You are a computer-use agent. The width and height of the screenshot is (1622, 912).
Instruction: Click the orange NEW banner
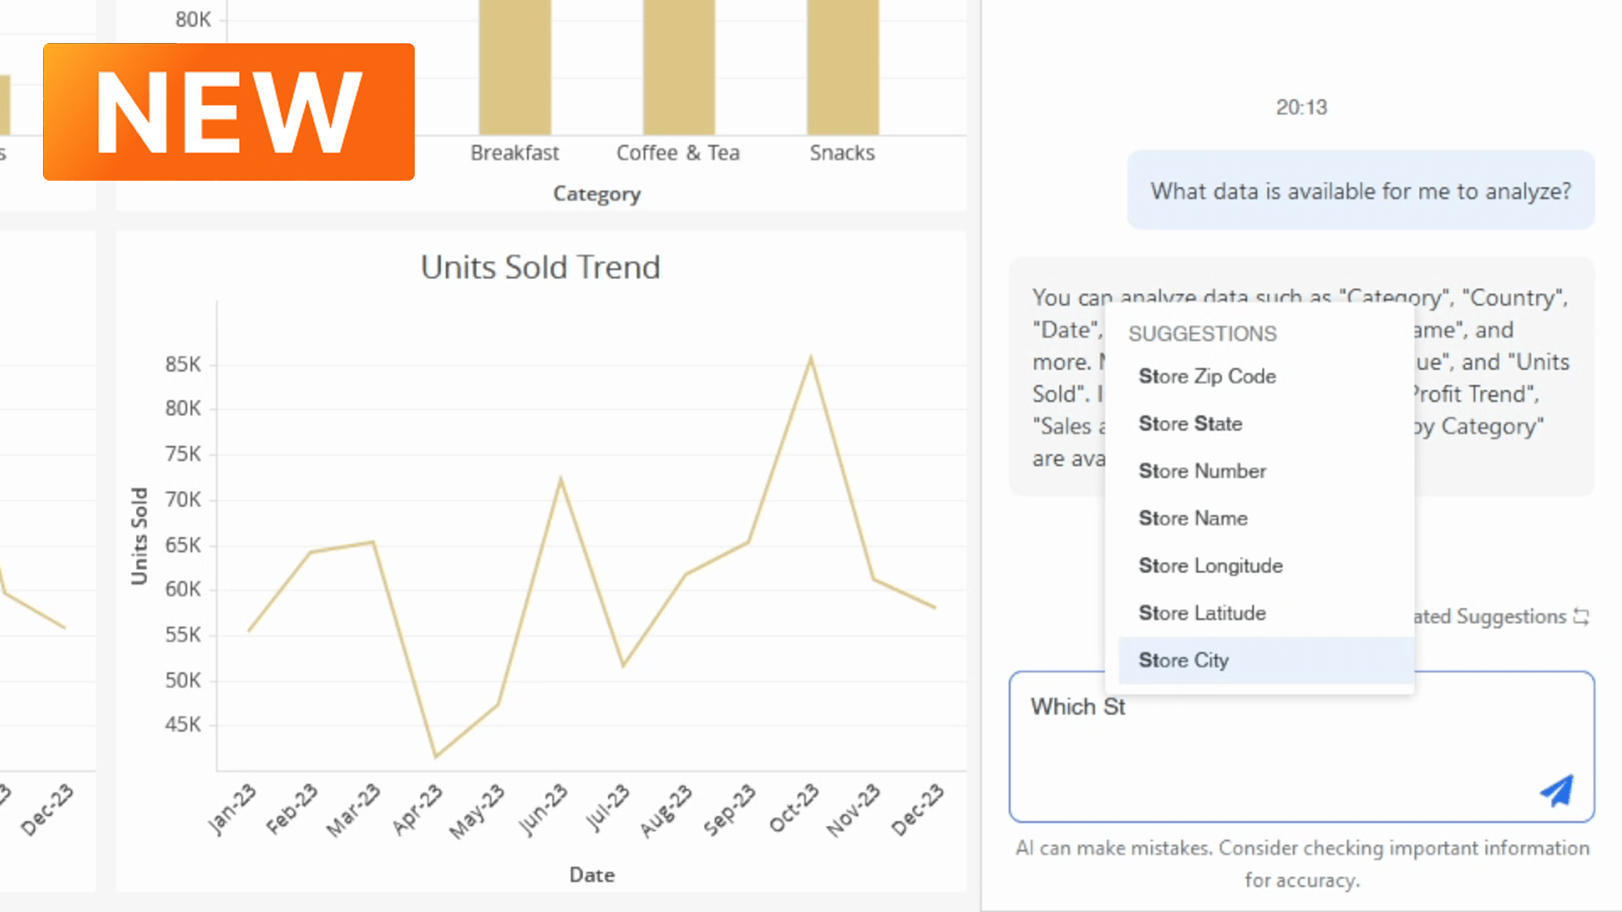pyautogui.click(x=229, y=111)
